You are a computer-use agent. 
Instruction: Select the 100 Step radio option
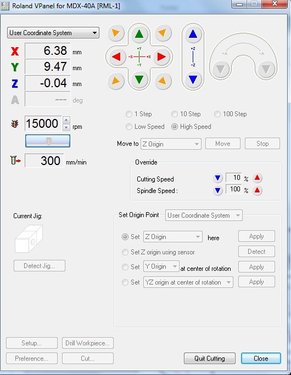231,114
